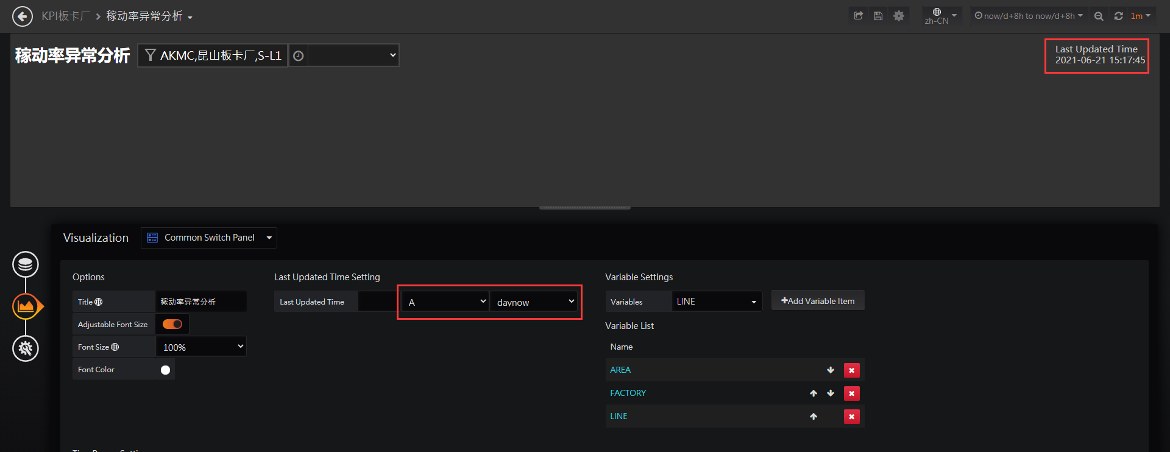Open dashboard settings gear icon
Image resolution: width=1170 pixels, height=452 pixels.
point(899,16)
